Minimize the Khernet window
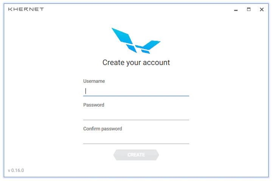 point(236,10)
